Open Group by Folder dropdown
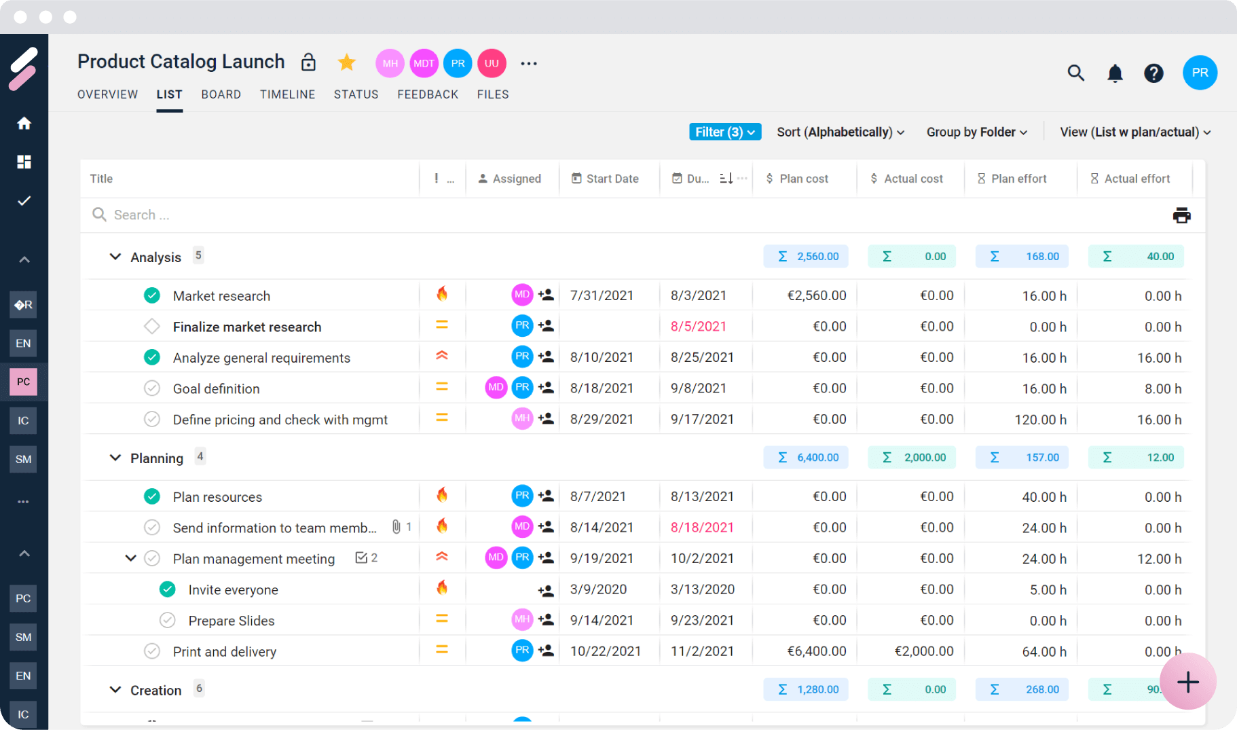 pyautogui.click(x=976, y=132)
